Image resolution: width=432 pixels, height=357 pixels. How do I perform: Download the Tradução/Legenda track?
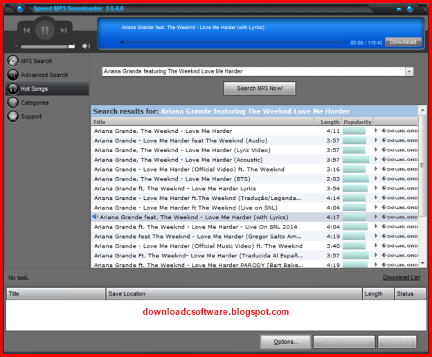(x=399, y=198)
